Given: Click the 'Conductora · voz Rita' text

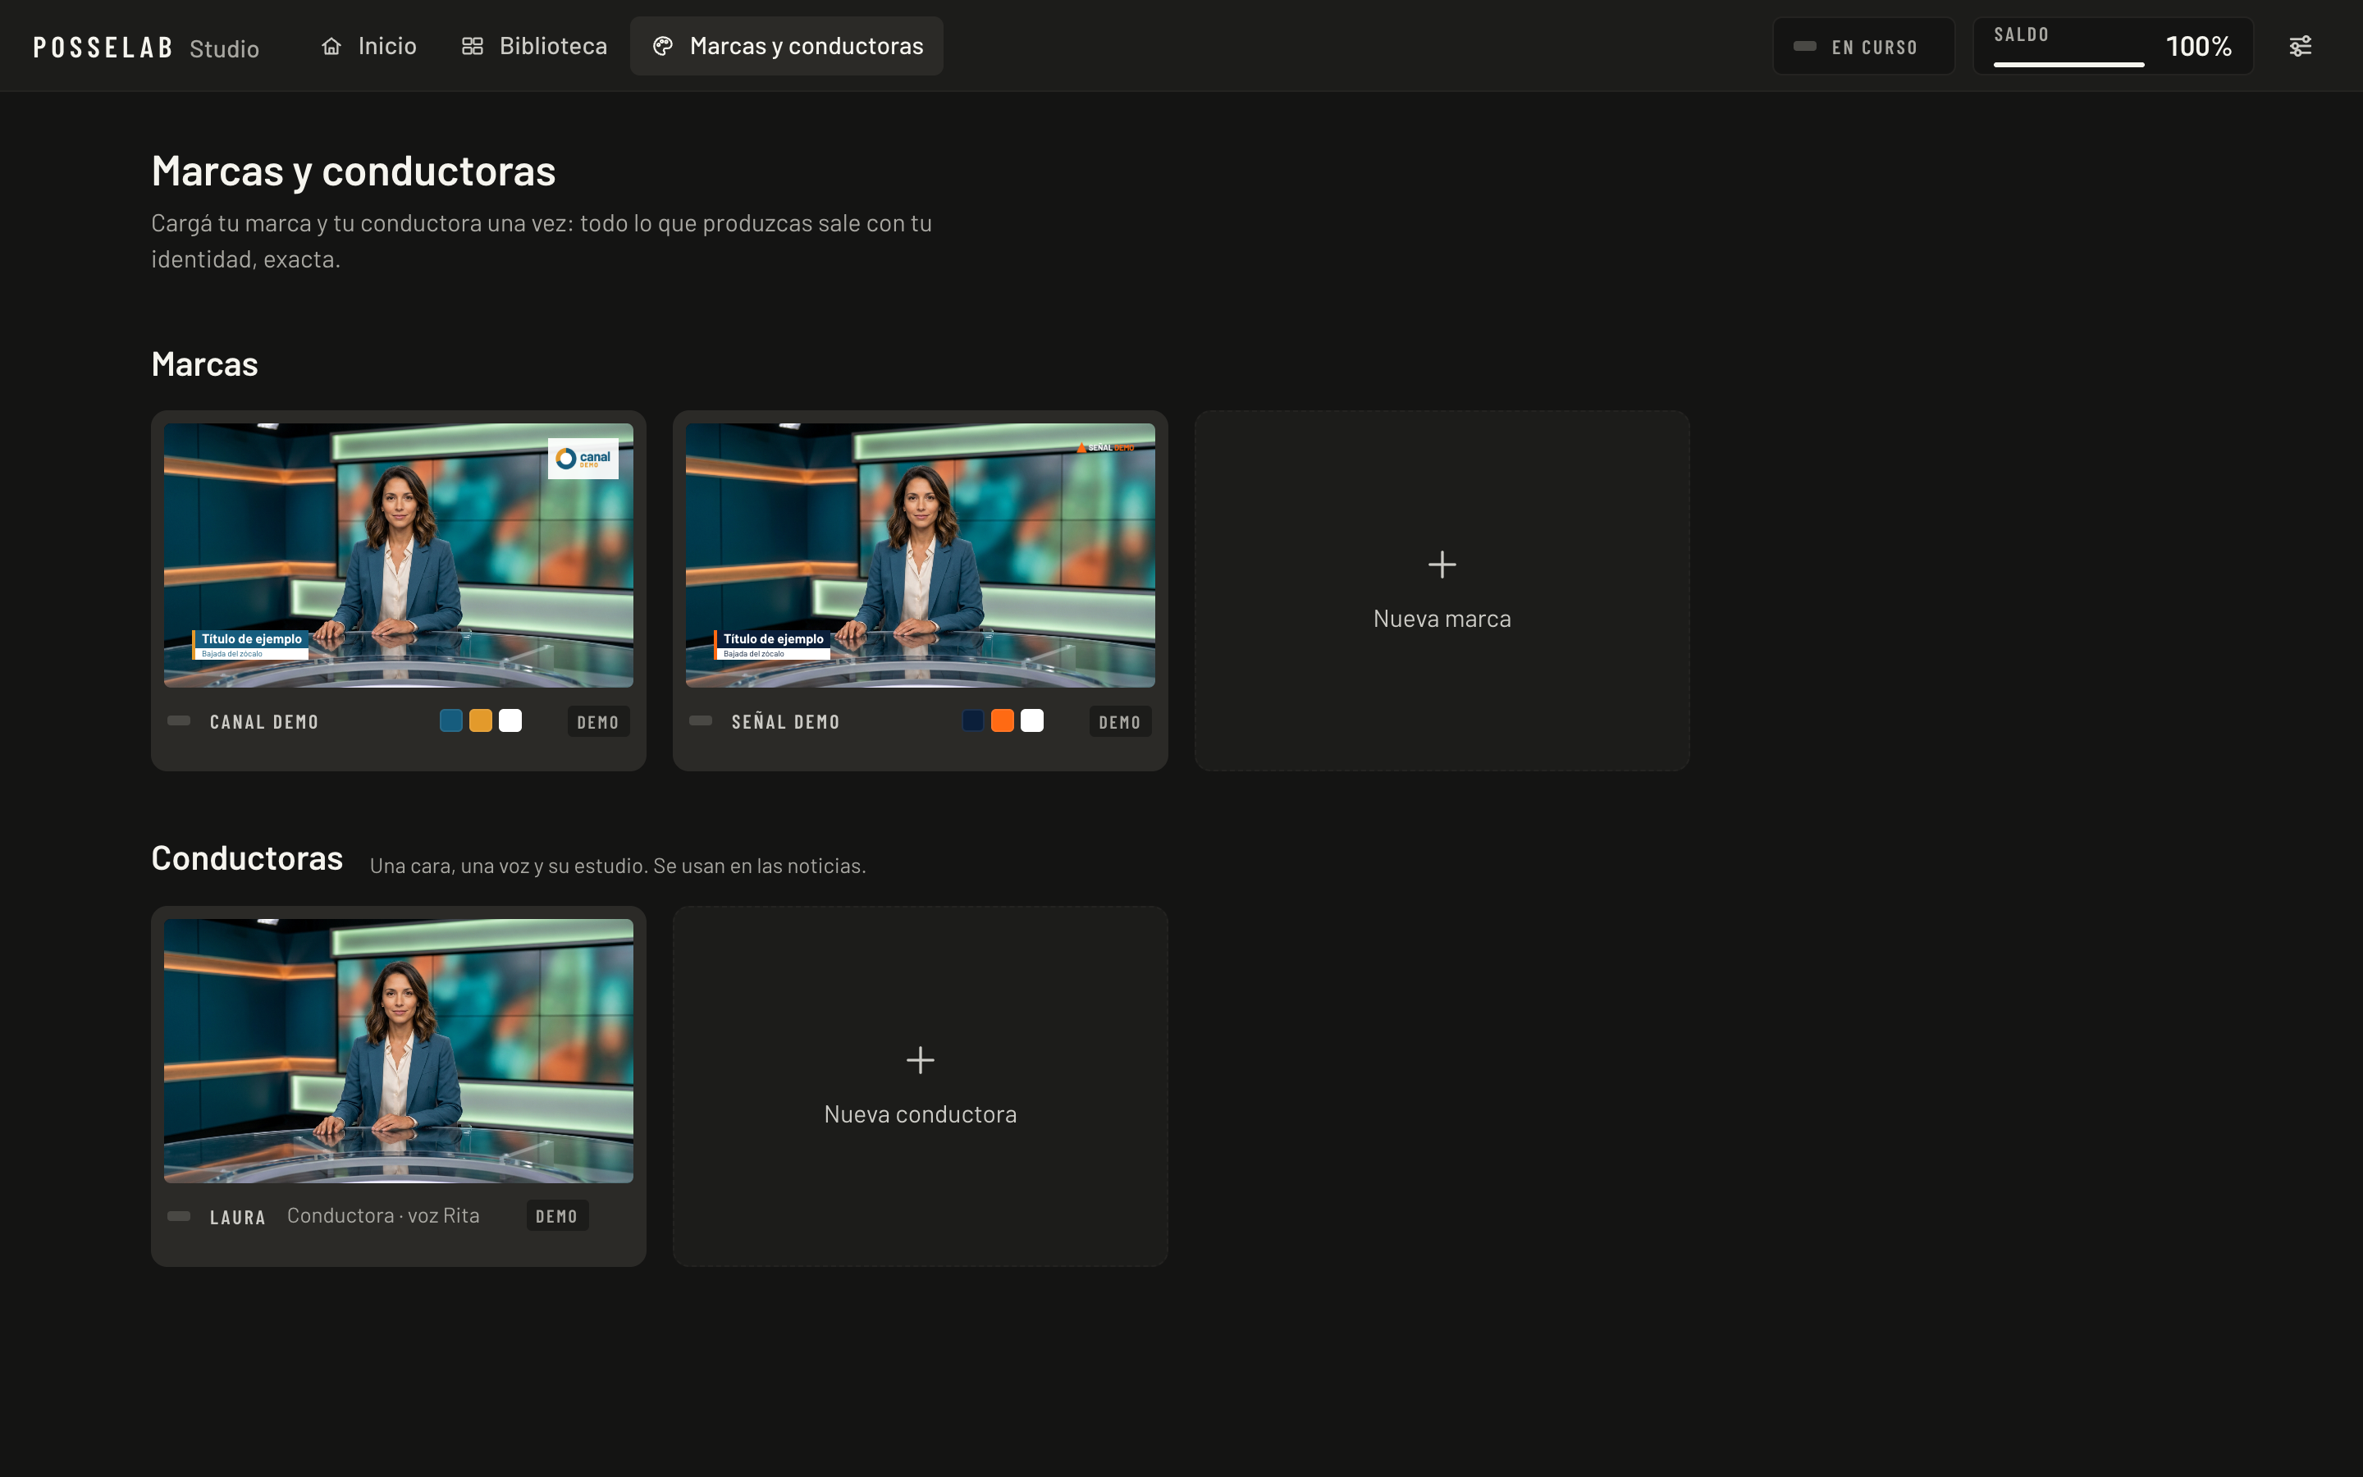Looking at the screenshot, I should coord(383,1215).
